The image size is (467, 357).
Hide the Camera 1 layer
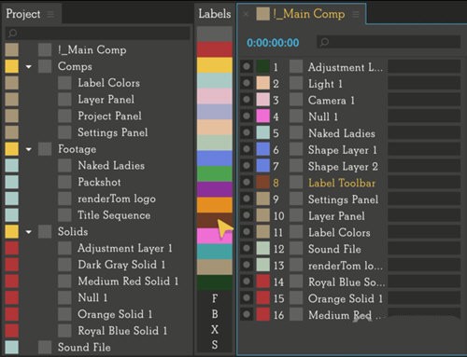[x=247, y=100]
